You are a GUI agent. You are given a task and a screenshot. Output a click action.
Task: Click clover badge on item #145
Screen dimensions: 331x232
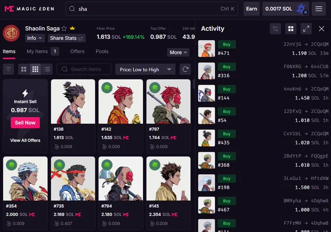155,165
